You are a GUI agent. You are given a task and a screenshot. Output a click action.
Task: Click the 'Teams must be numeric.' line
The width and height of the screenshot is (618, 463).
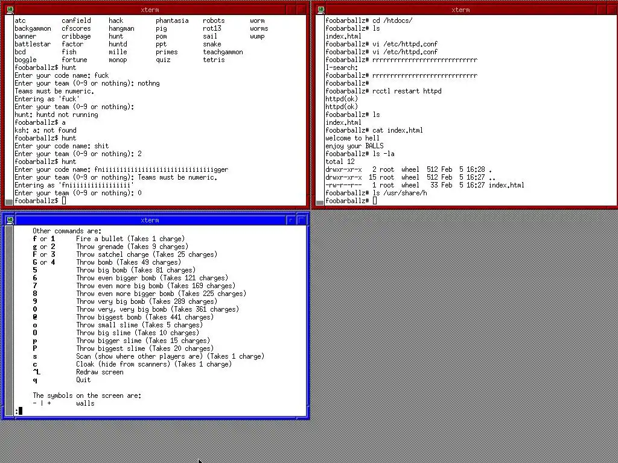point(54,91)
